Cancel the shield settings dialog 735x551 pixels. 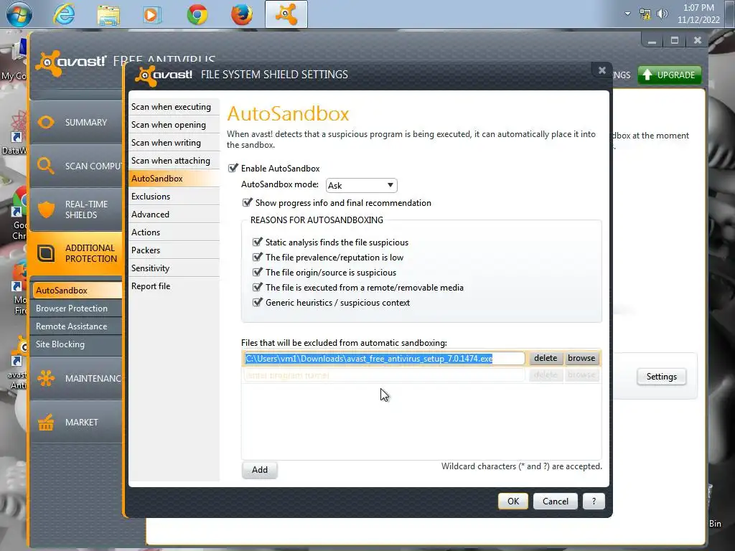coord(556,501)
